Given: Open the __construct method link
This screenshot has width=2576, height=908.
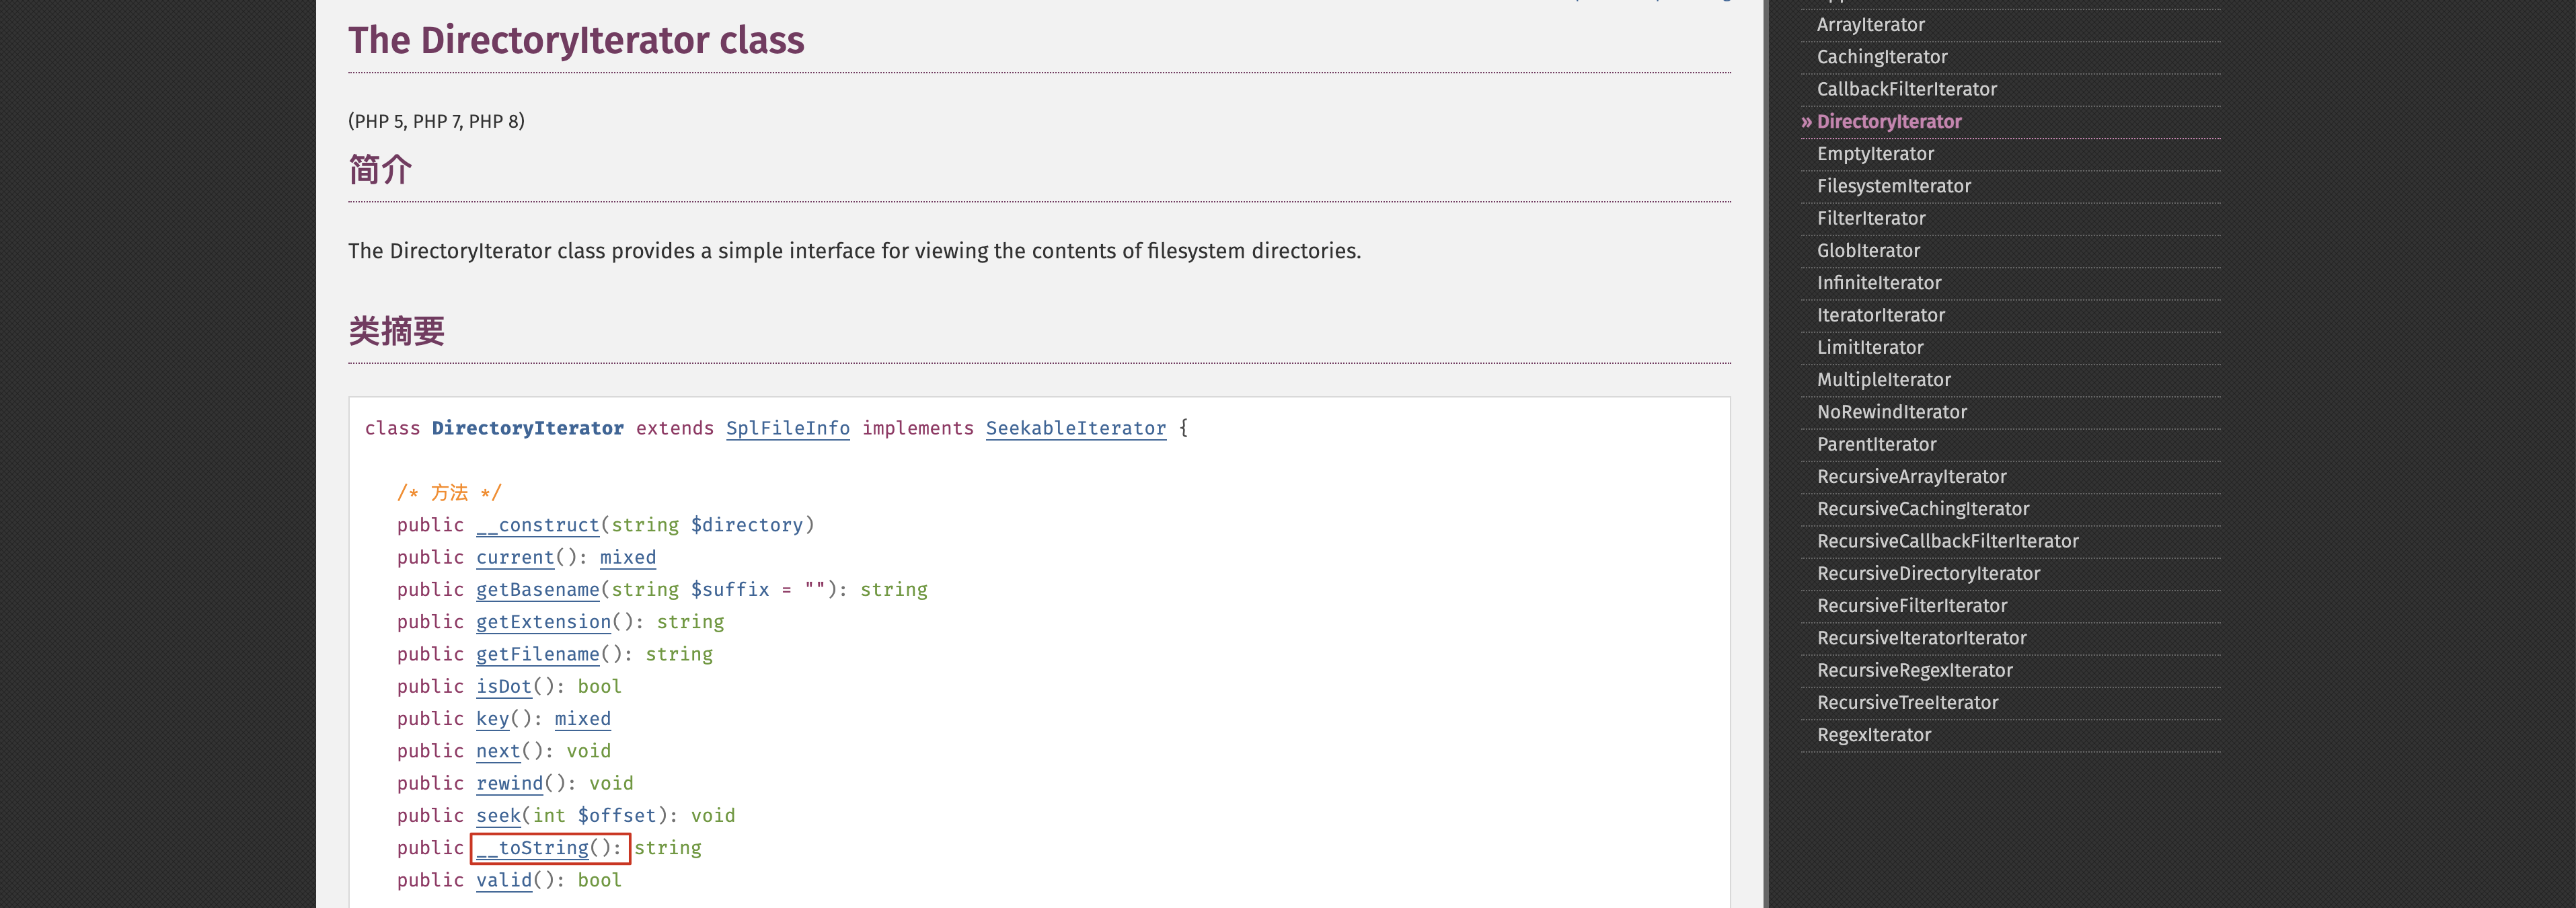Looking at the screenshot, I should (537, 525).
